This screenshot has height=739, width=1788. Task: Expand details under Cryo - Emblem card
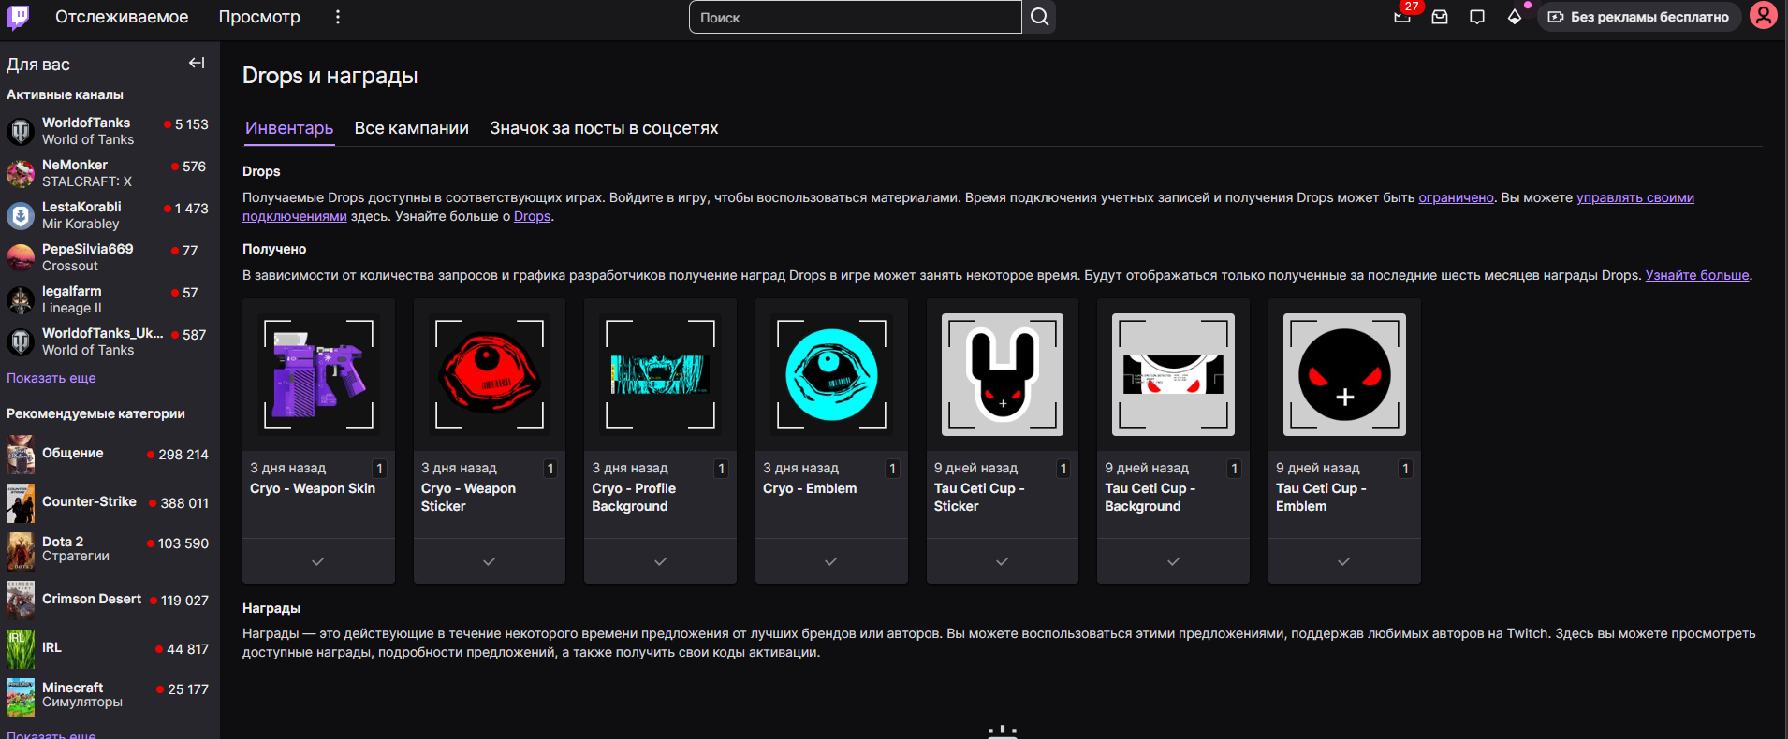click(830, 561)
